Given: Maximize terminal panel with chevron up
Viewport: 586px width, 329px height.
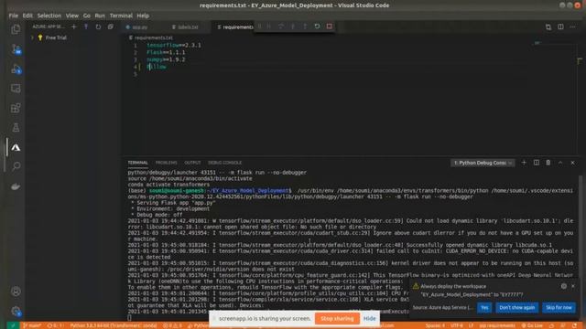Looking at the screenshot, I should 560,163.
